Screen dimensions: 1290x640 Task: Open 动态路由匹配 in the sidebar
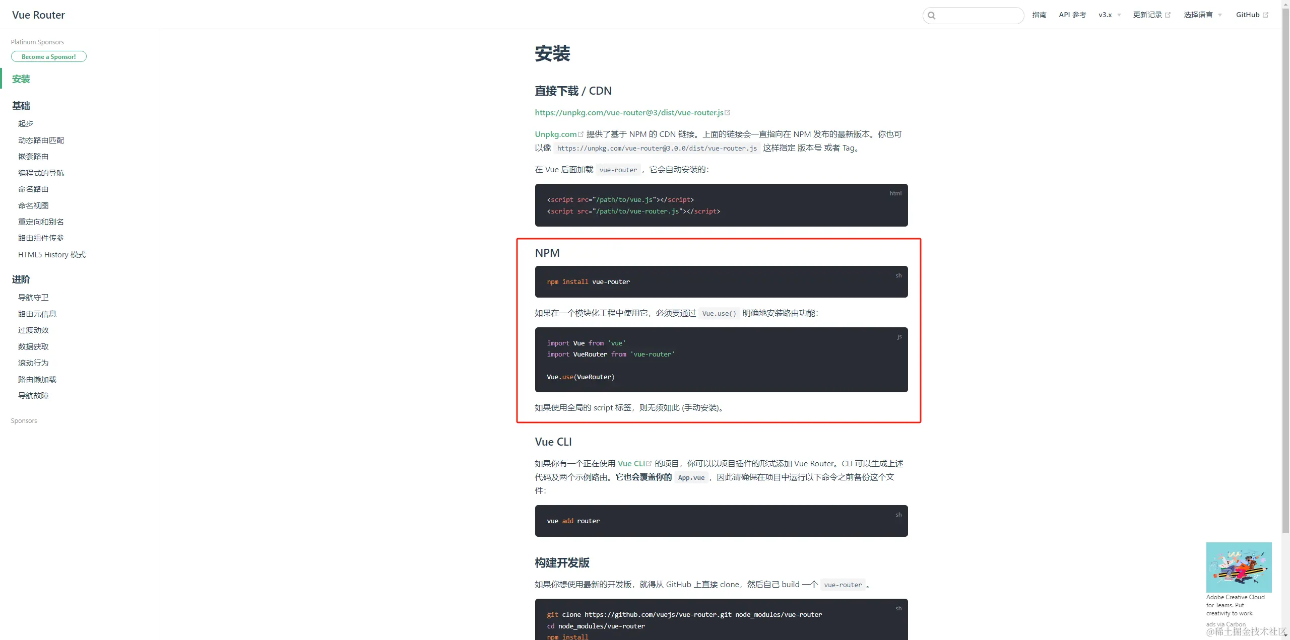(x=41, y=140)
